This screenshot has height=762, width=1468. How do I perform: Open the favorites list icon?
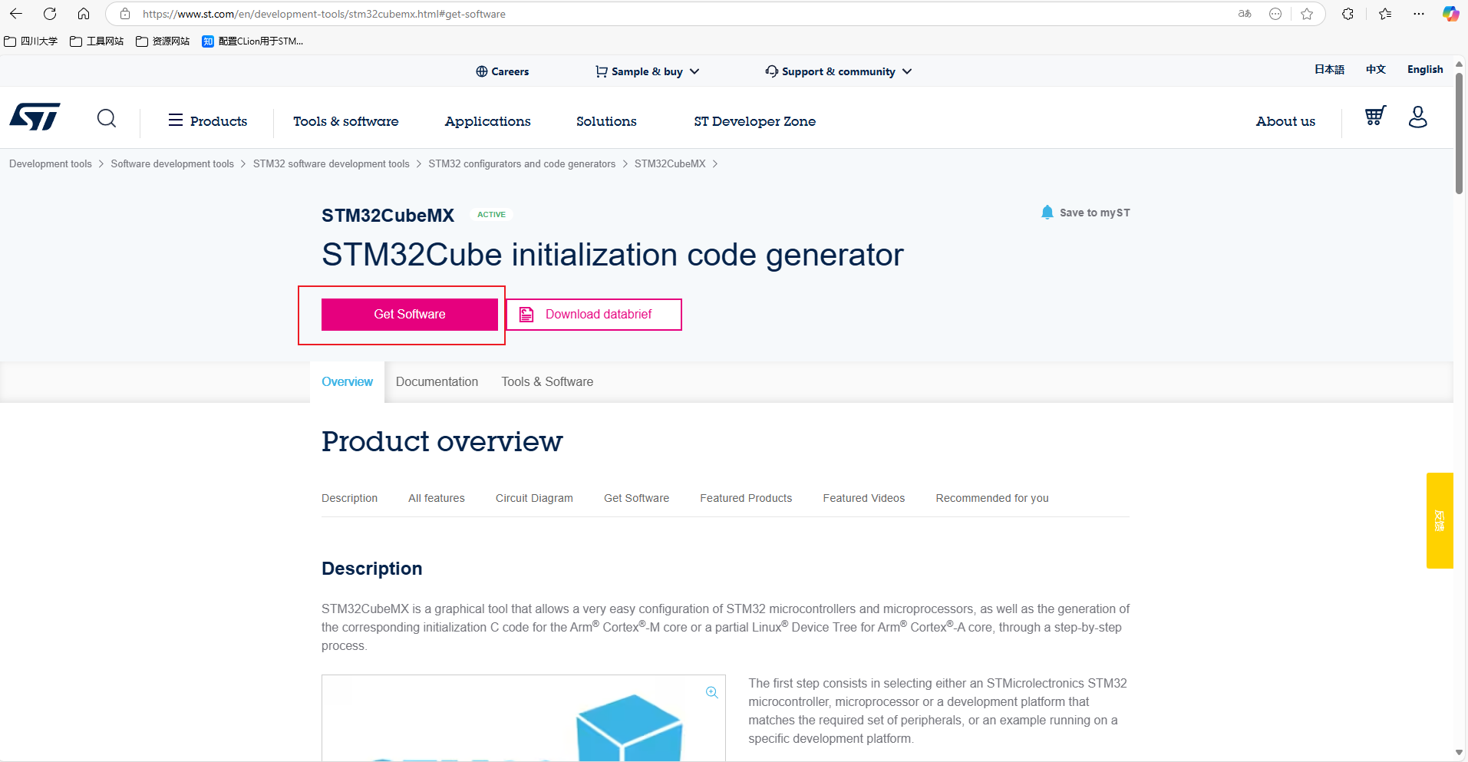[1385, 14]
